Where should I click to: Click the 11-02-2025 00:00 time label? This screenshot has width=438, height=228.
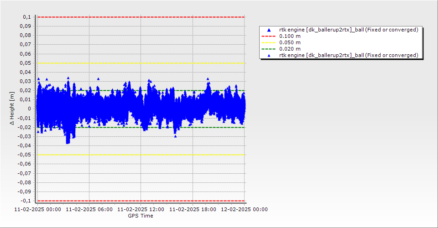coord(37,209)
